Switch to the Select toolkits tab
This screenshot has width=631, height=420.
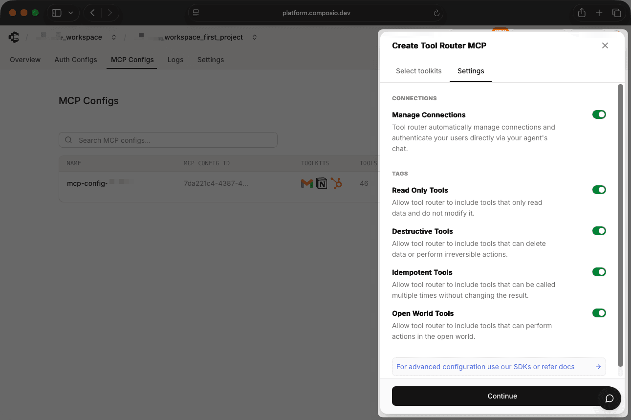click(419, 71)
